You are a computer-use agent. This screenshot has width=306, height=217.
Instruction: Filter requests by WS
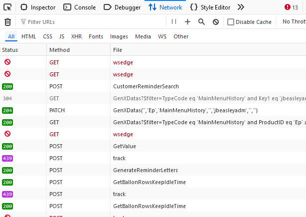[162, 36]
